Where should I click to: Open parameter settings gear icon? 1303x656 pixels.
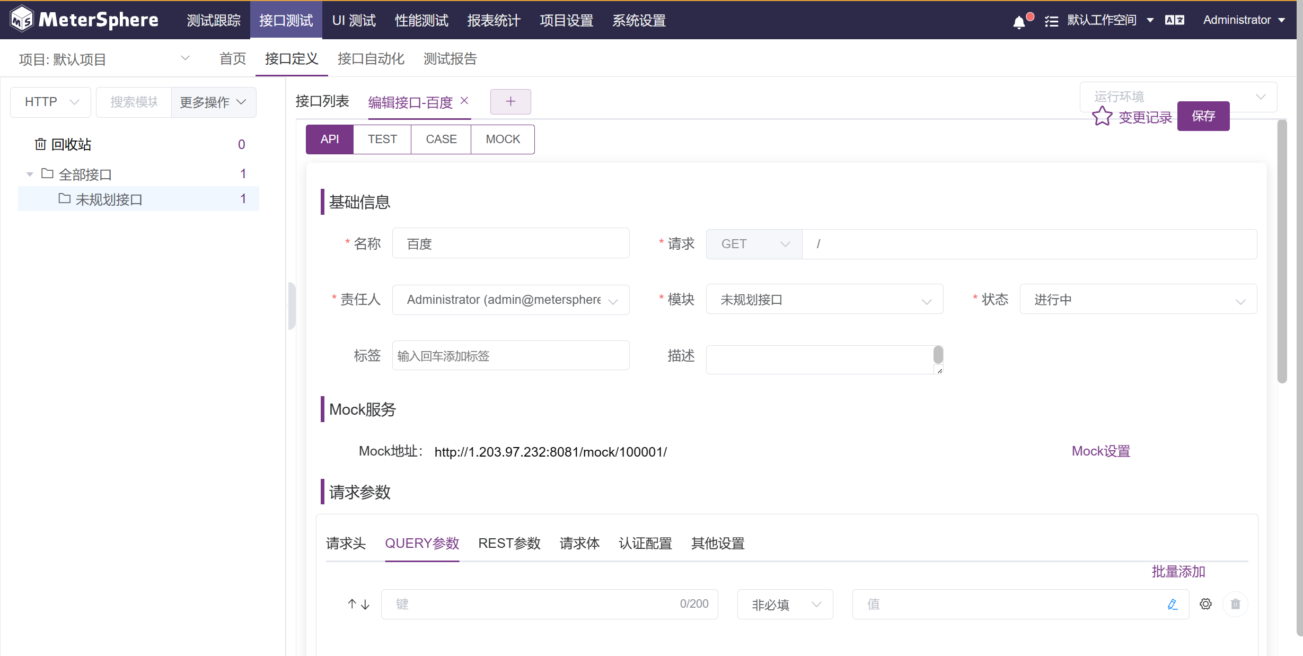tap(1205, 604)
